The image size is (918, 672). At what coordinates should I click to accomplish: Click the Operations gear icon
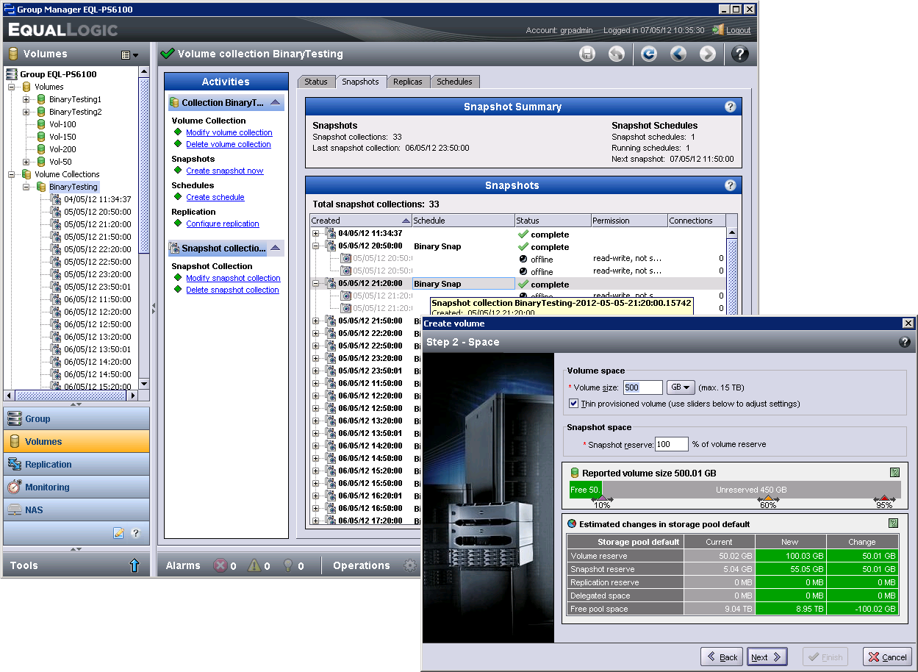click(x=410, y=565)
